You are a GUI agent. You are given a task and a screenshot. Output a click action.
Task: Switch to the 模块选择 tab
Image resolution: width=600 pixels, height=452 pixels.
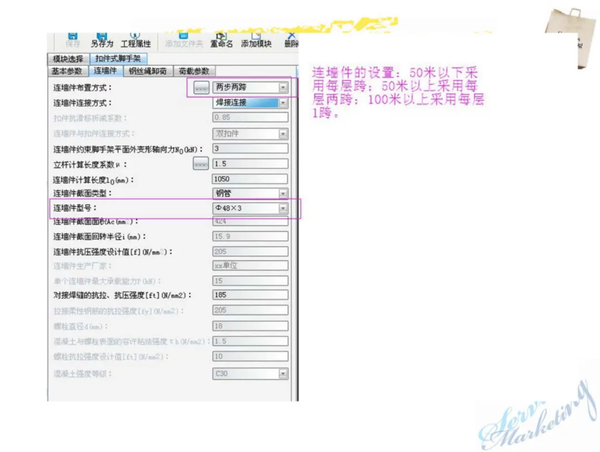pos(68,58)
